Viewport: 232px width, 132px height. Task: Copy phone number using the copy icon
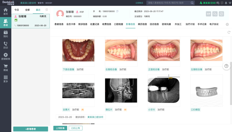117,11
